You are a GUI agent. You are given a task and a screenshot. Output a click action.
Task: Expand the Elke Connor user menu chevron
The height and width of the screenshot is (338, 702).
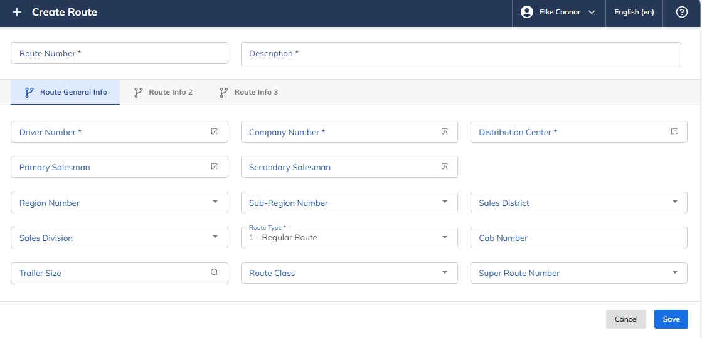tap(592, 12)
